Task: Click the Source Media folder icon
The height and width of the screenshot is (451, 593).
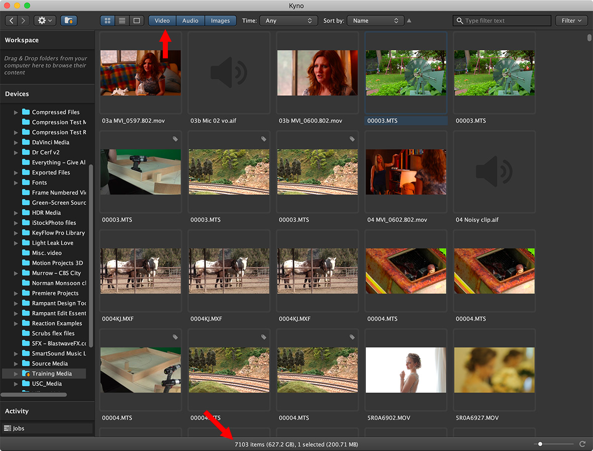Action: (26, 363)
